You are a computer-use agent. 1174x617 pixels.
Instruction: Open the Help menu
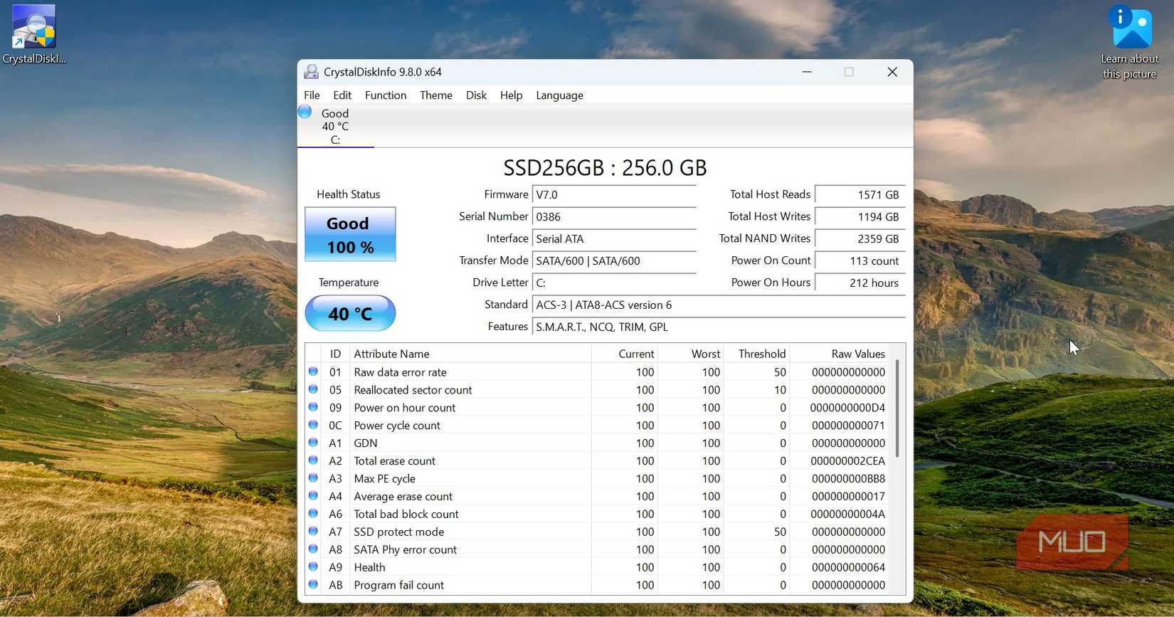[511, 95]
